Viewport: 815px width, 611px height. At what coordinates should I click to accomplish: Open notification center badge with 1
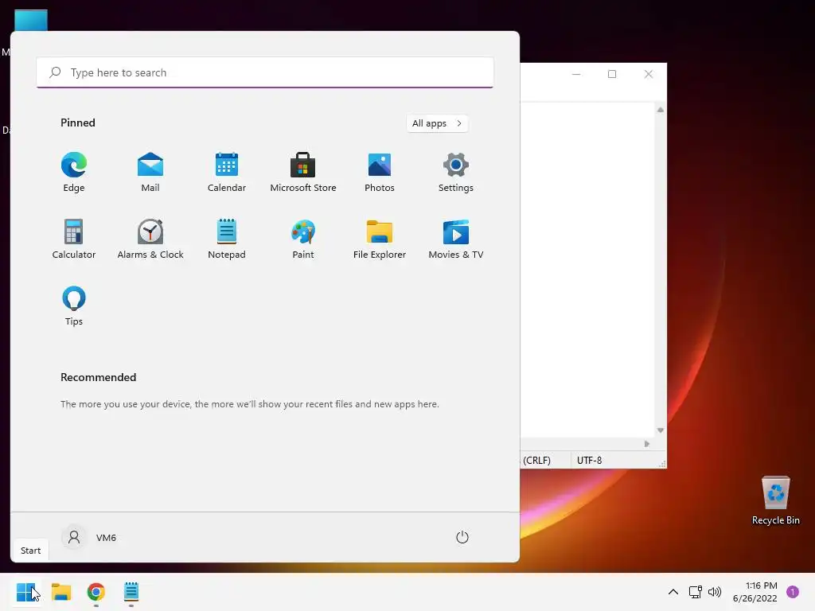pyautogui.click(x=793, y=592)
